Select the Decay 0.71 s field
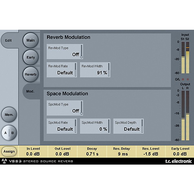 point(92,152)
